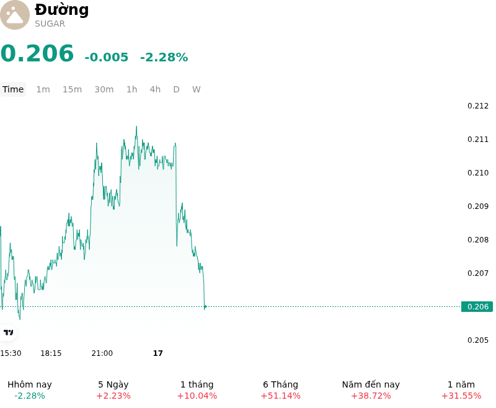Select Năm đến nay range
Viewport: 496px width, 408px height.
[371, 390]
